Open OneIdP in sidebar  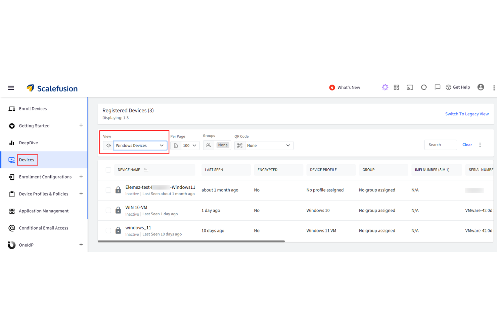(x=26, y=245)
